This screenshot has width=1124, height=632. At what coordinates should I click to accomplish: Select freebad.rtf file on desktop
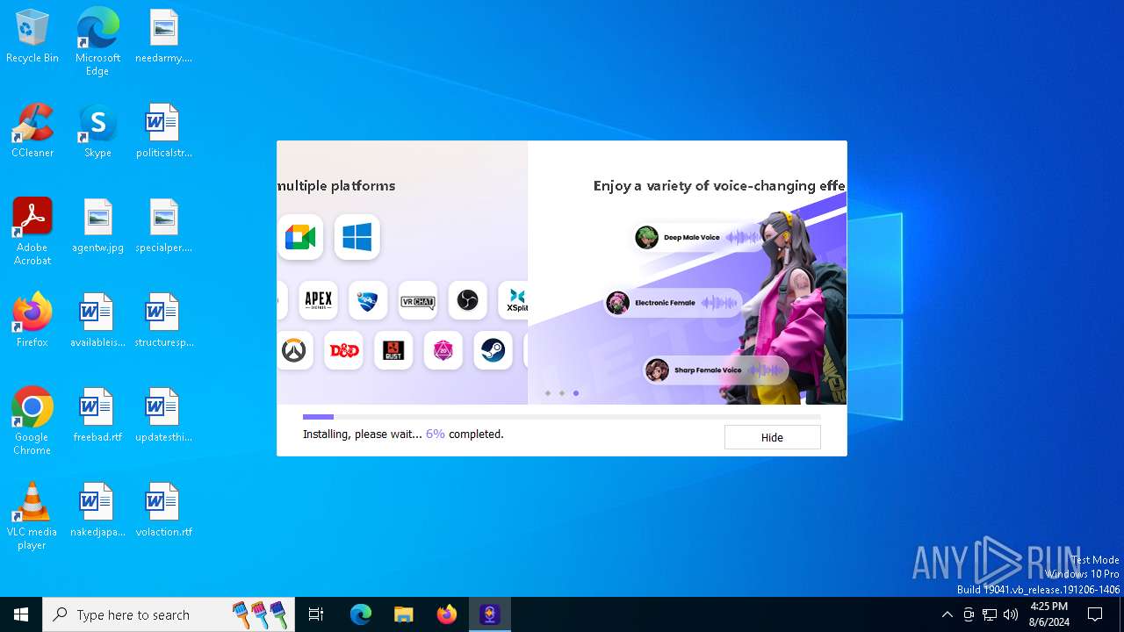97,416
